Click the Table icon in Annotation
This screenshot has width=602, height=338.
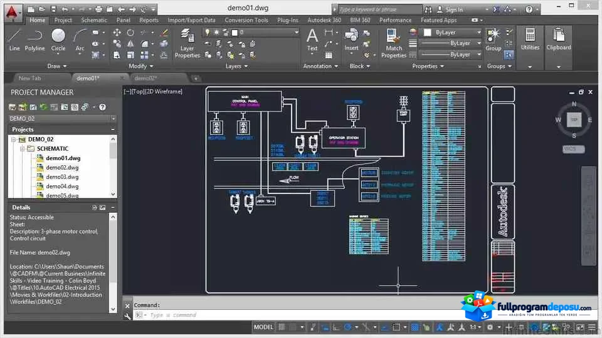329,56
